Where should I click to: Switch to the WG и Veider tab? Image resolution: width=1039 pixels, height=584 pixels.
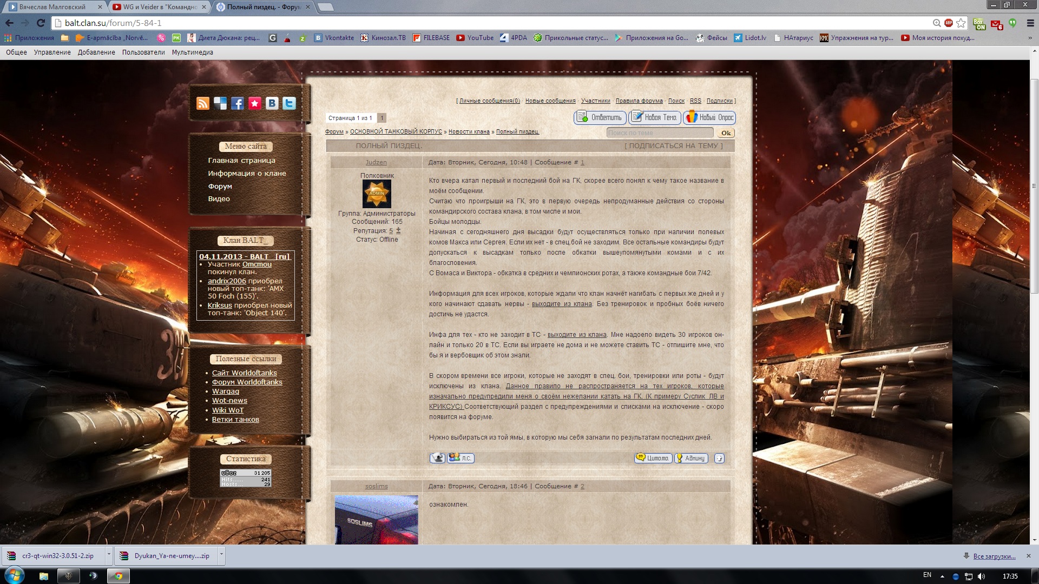pos(159,7)
